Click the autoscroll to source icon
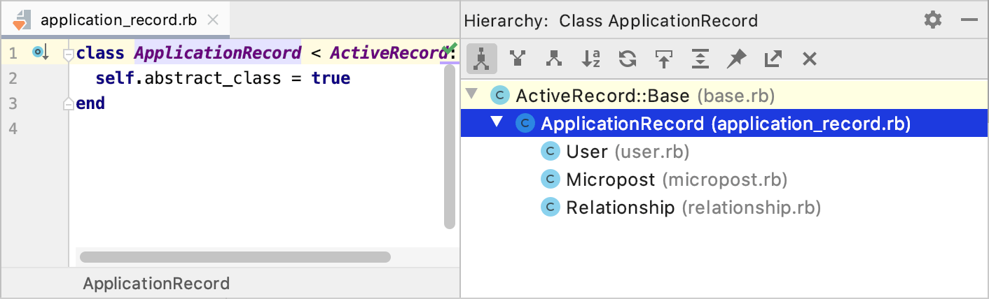Screen dimensions: 989x299 pyautogui.click(x=663, y=59)
